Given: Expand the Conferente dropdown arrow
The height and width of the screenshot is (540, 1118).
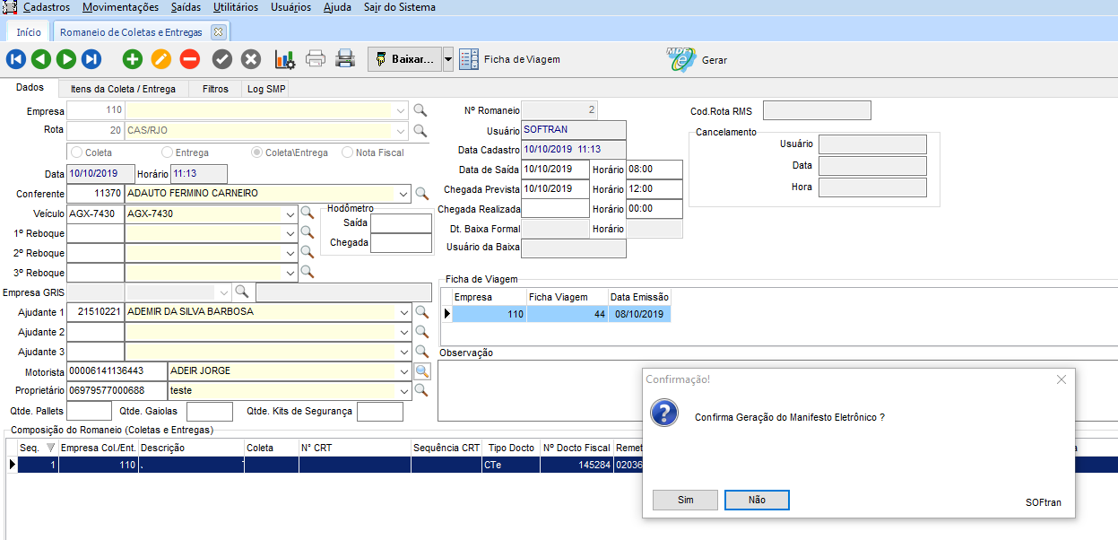Looking at the screenshot, I should (402, 194).
